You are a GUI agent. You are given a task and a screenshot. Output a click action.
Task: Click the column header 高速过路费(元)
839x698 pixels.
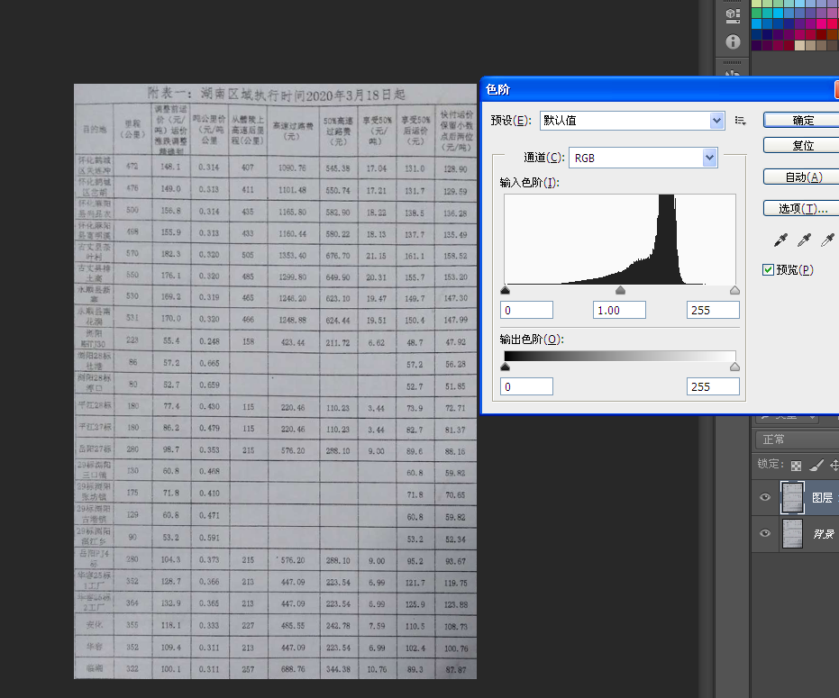[293, 131]
